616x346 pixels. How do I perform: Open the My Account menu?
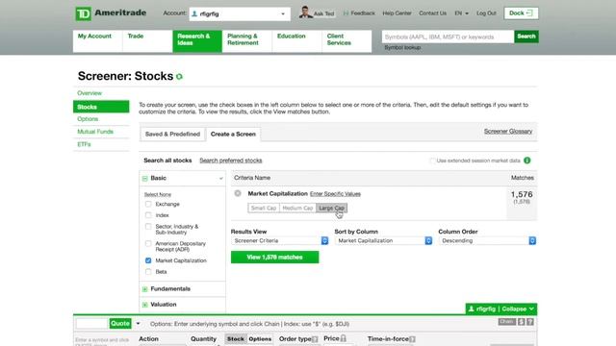pos(97,41)
